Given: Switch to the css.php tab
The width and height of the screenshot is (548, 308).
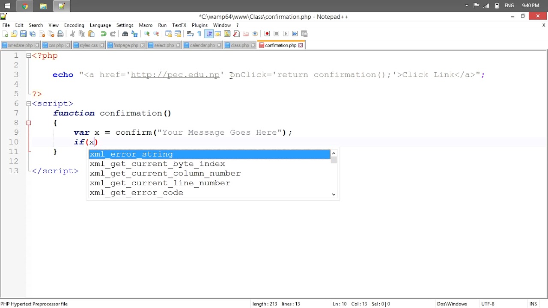Looking at the screenshot, I should click(56, 45).
